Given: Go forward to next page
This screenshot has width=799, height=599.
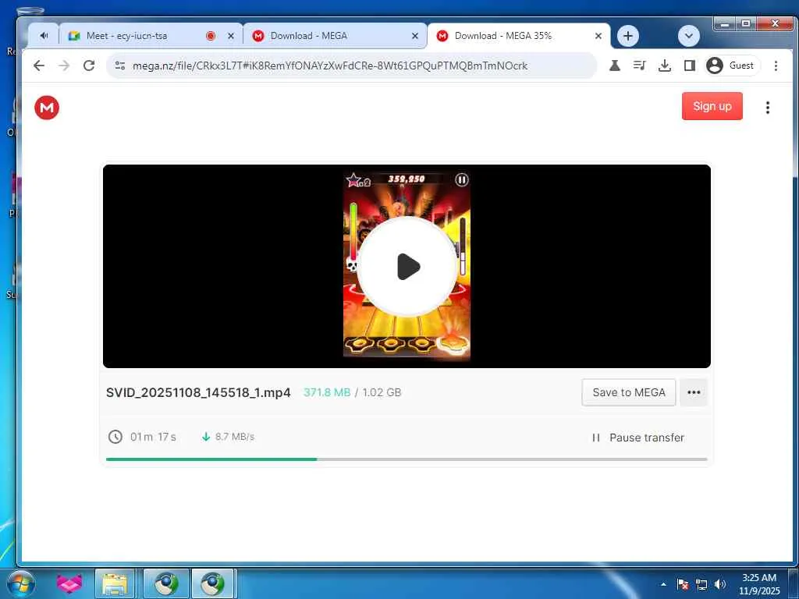Looking at the screenshot, I should [64, 66].
